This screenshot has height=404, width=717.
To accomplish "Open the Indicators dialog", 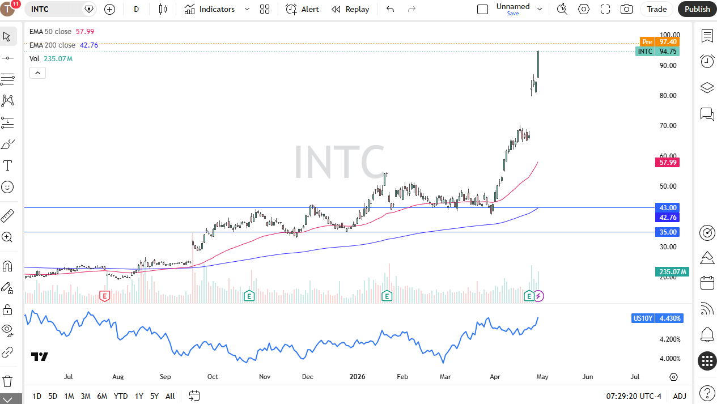I will 210,9.
